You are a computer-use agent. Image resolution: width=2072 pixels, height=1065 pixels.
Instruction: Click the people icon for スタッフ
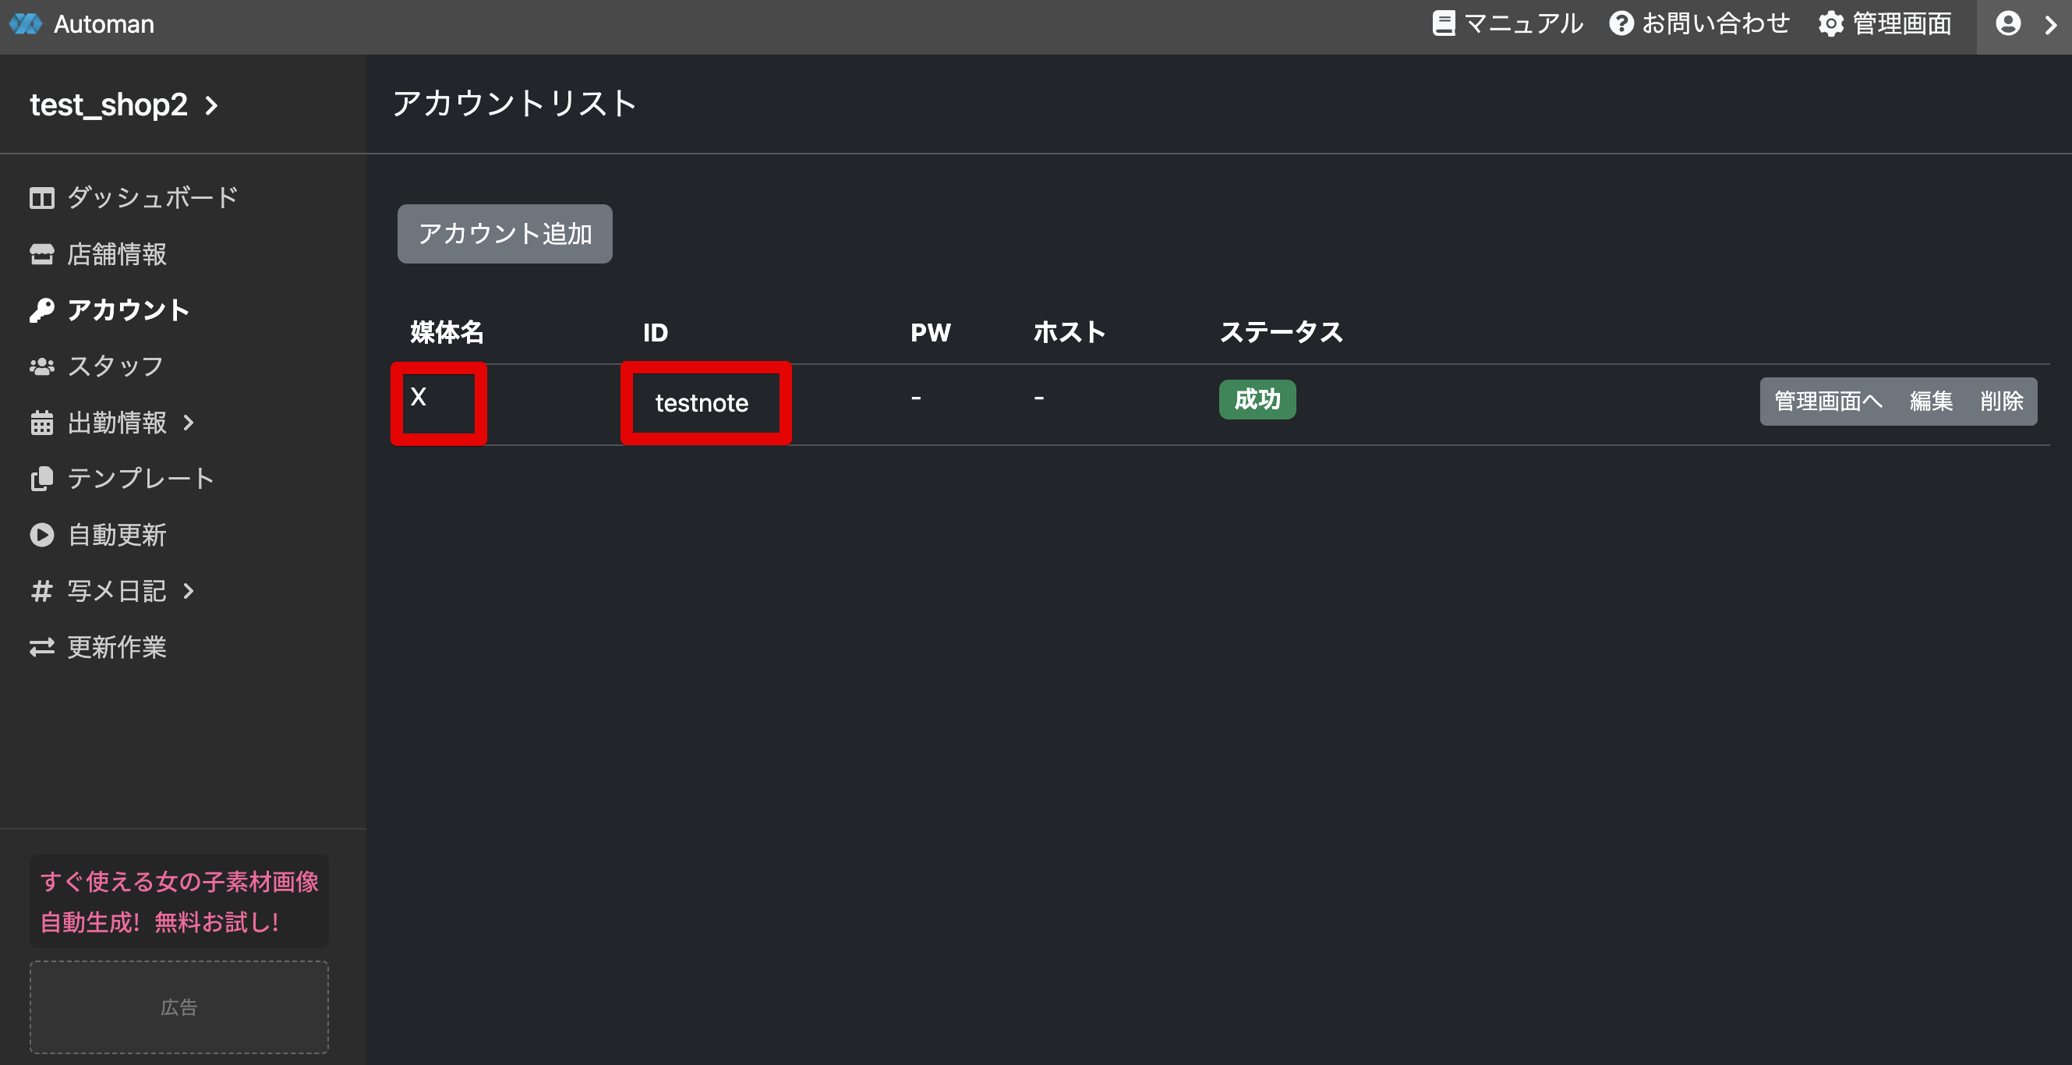coord(42,366)
